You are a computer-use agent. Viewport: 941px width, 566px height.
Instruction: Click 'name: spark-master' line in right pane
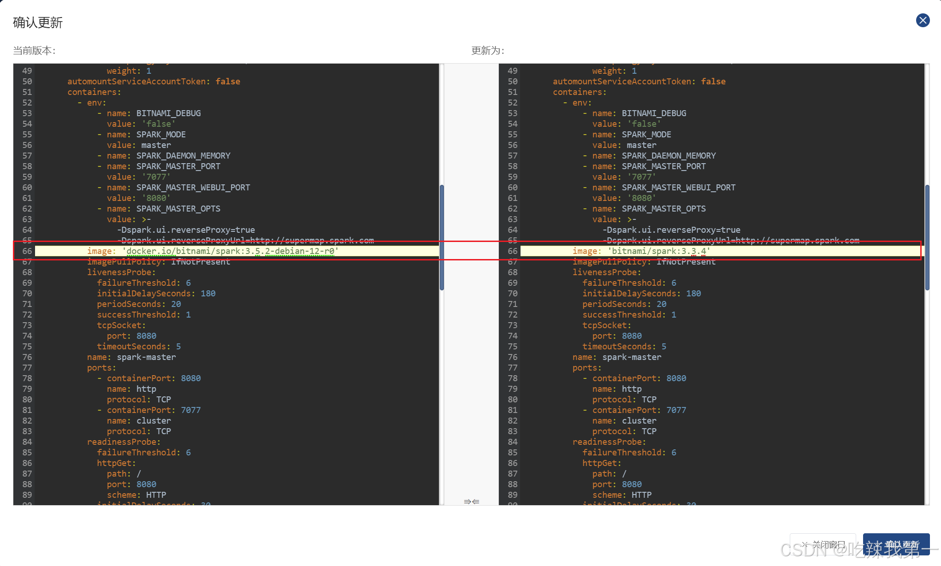(617, 357)
